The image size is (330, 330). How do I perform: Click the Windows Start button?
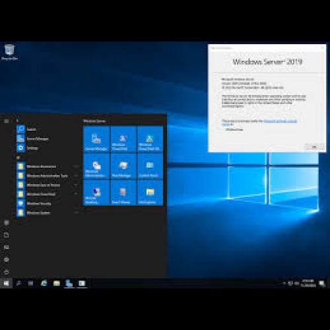(x=6, y=283)
